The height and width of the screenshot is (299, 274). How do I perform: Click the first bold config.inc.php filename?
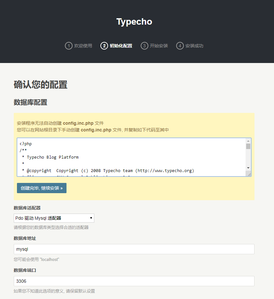pyautogui.click(x=78, y=123)
